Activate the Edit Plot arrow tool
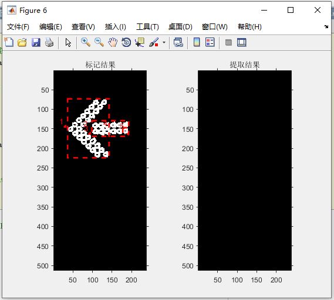Image resolution: width=334 pixels, height=300 pixels. pos(68,42)
